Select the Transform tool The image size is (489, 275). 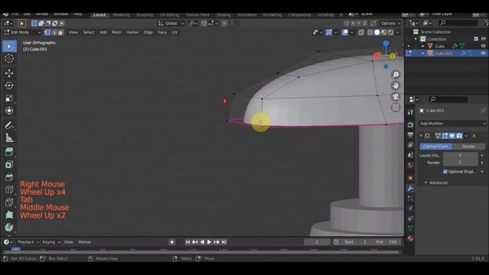coord(9,110)
